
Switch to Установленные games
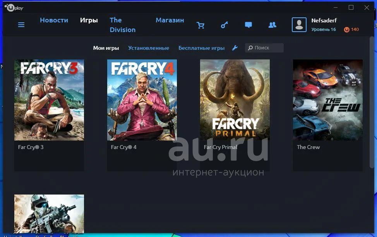pos(149,48)
